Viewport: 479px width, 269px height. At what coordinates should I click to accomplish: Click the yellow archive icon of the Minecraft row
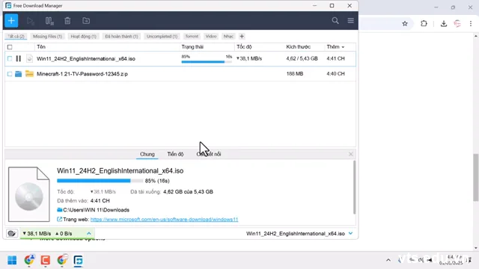point(29,73)
